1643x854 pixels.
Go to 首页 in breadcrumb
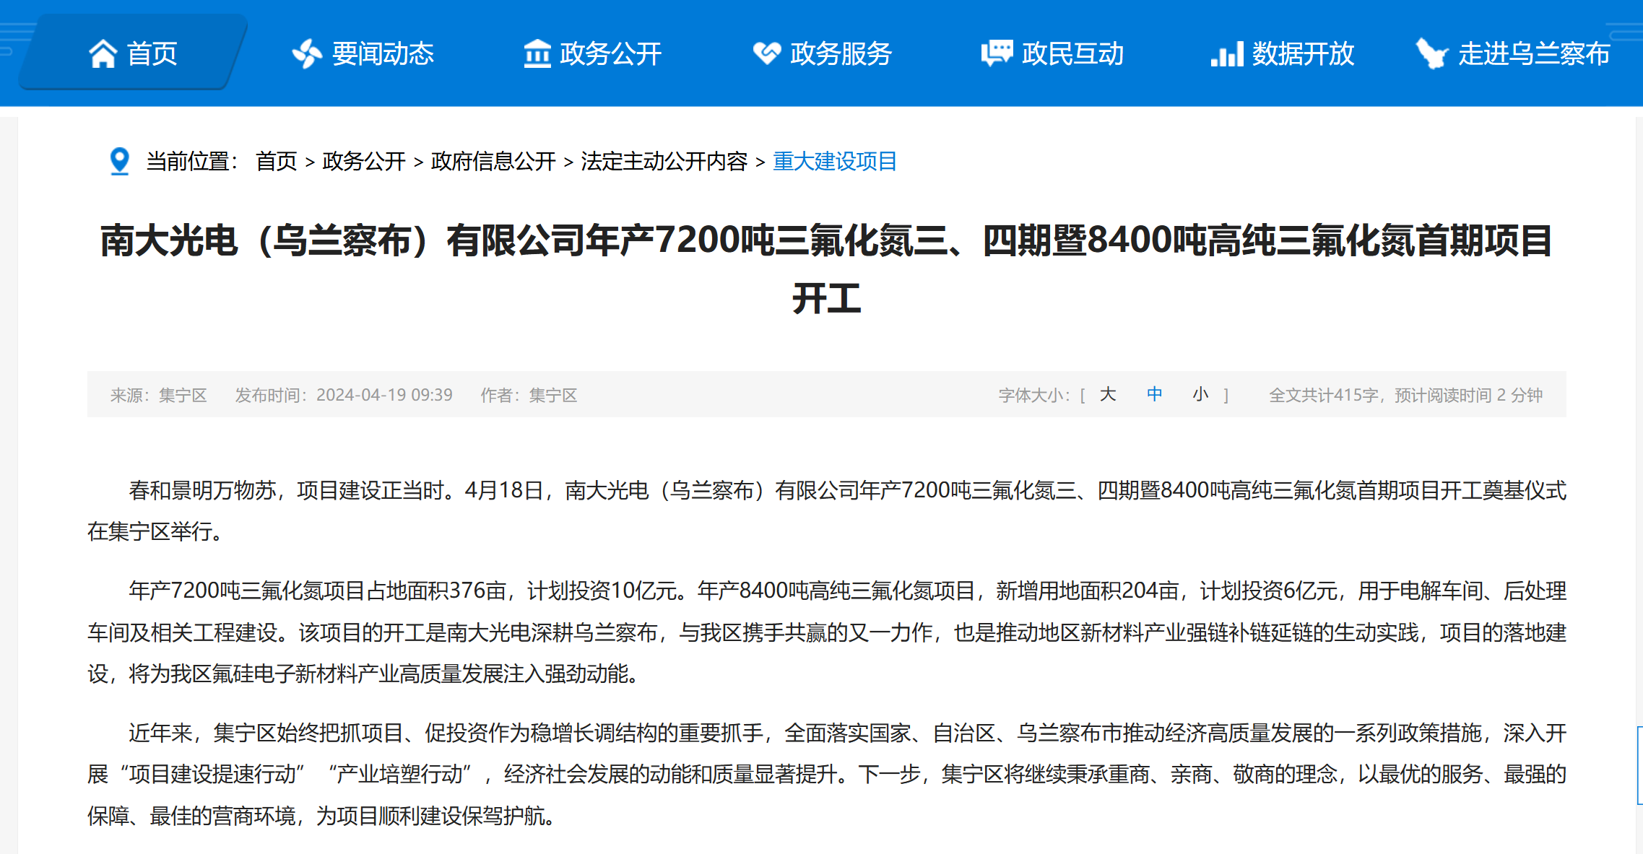tap(276, 161)
